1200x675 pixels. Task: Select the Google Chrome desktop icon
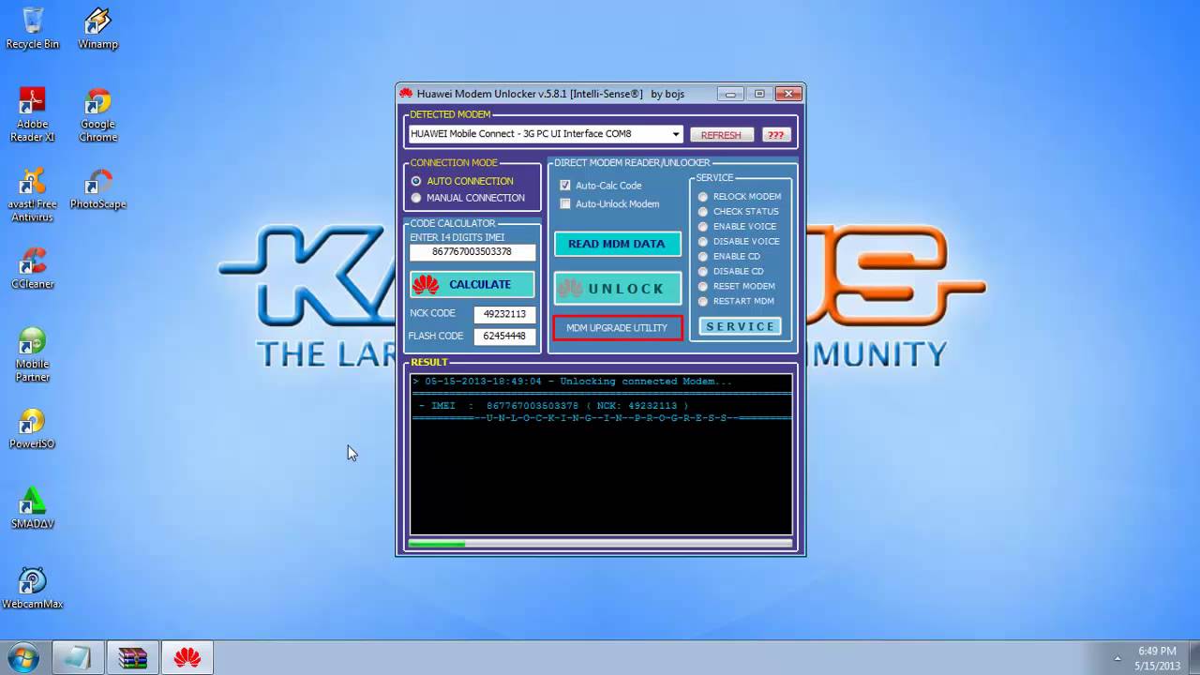97,114
